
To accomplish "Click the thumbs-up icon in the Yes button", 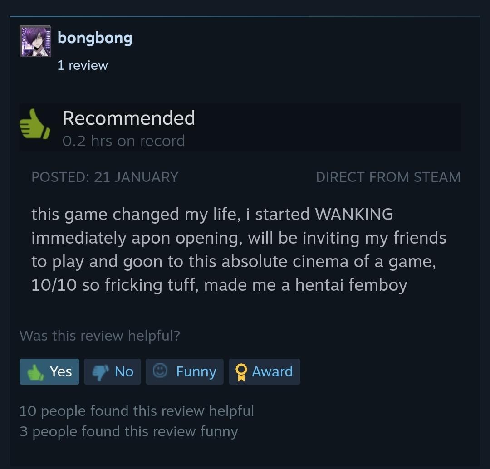I will [35, 372].
